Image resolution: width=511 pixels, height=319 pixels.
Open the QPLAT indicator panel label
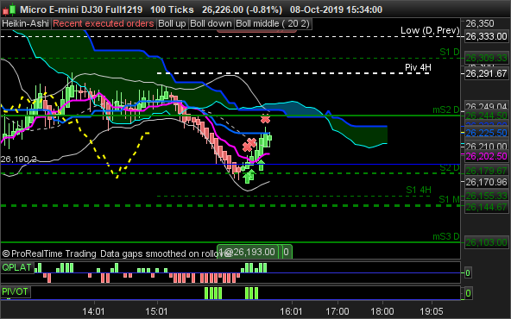coord(17,267)
